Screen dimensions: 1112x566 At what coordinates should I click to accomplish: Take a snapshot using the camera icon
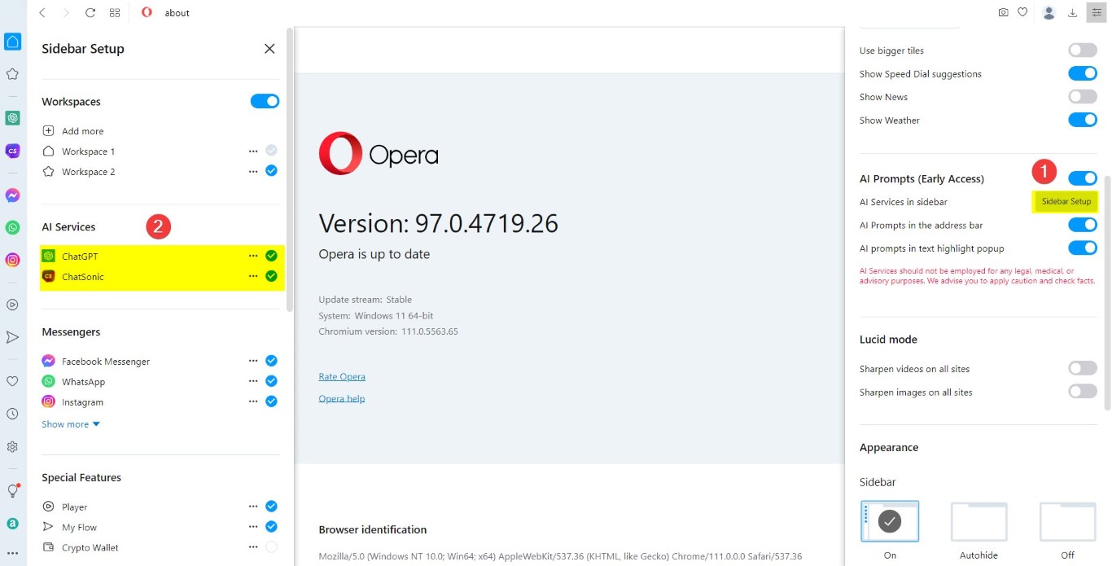point(1004,12)
